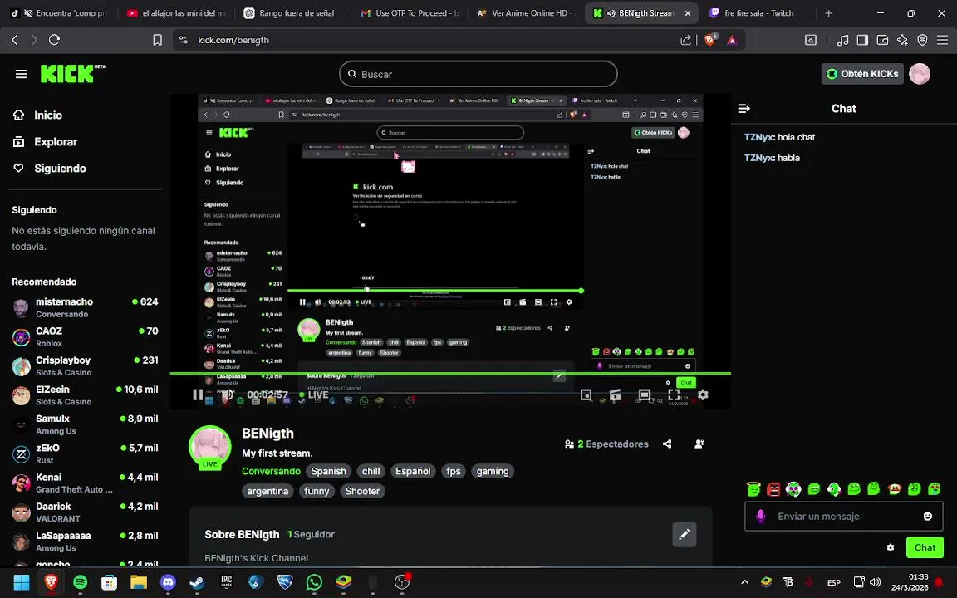Open Brave Wallet icon
Screen dimensions: 957x598
882,40
